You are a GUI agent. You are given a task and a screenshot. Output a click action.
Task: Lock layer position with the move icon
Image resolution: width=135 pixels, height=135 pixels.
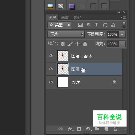pos(78,44)
